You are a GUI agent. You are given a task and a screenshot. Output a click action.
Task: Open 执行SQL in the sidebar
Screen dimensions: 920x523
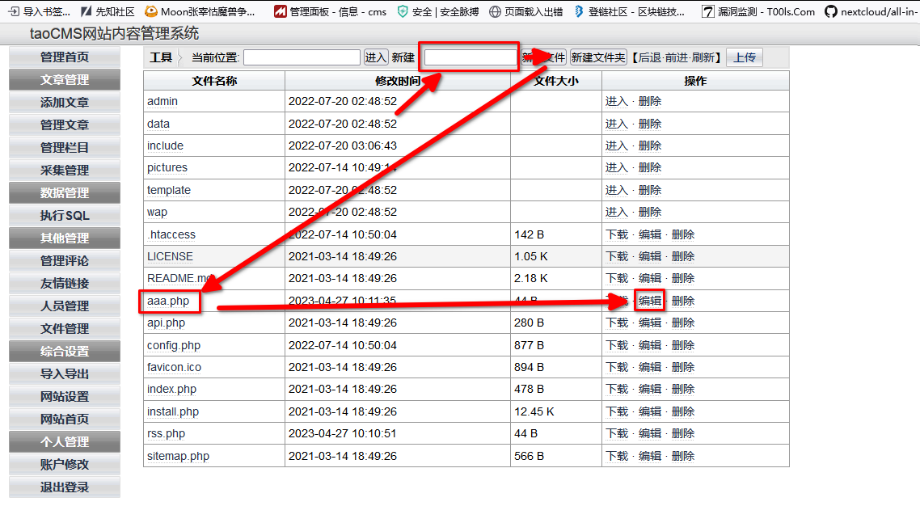(x=65, y=216)
